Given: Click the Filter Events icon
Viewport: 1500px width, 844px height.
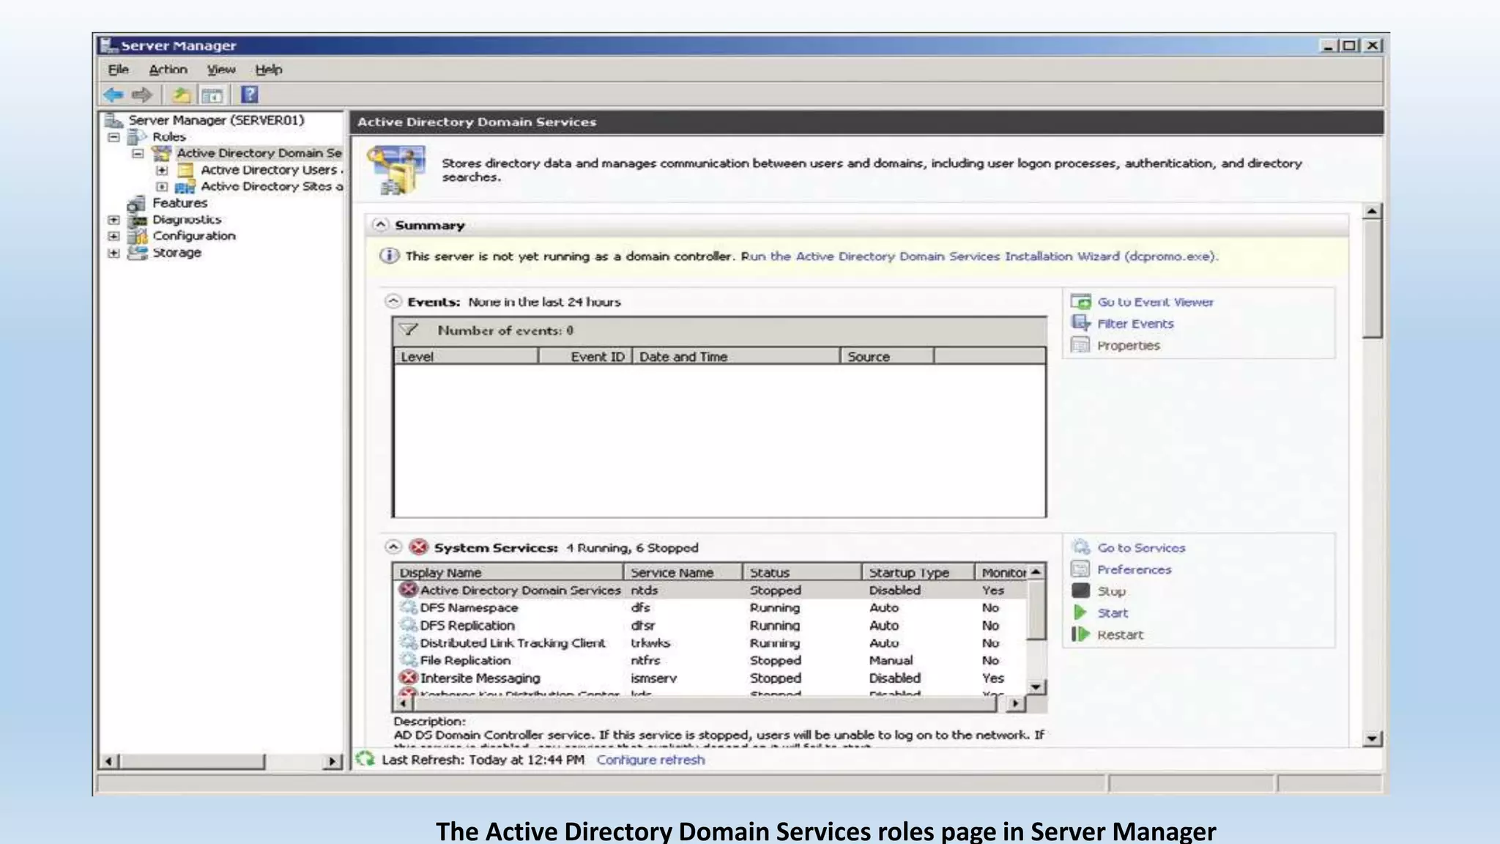Looking at the screenshot, I should click(1080, 323).
